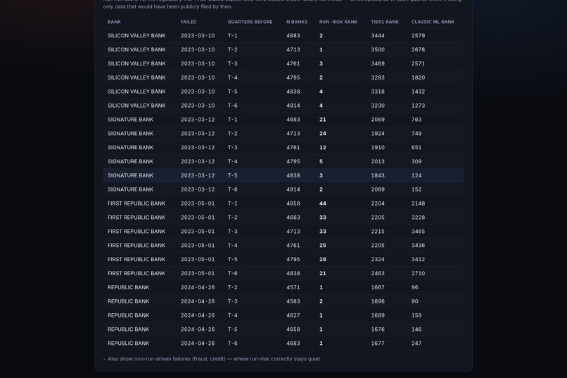Click Classic ML rank value 152
Viewport: 567px width, 378px height.
416,189
